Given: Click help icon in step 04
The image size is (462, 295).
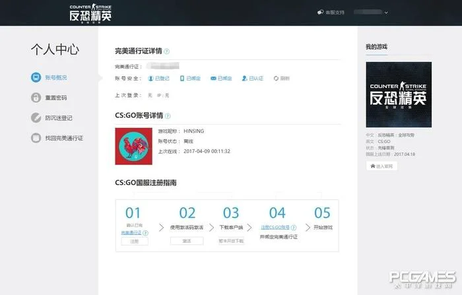Looking at the screenshot, I should coord(294,228).
